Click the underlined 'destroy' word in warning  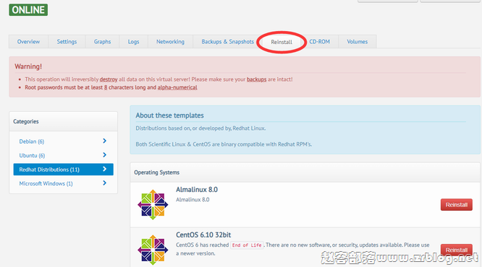tap(109, 79)
